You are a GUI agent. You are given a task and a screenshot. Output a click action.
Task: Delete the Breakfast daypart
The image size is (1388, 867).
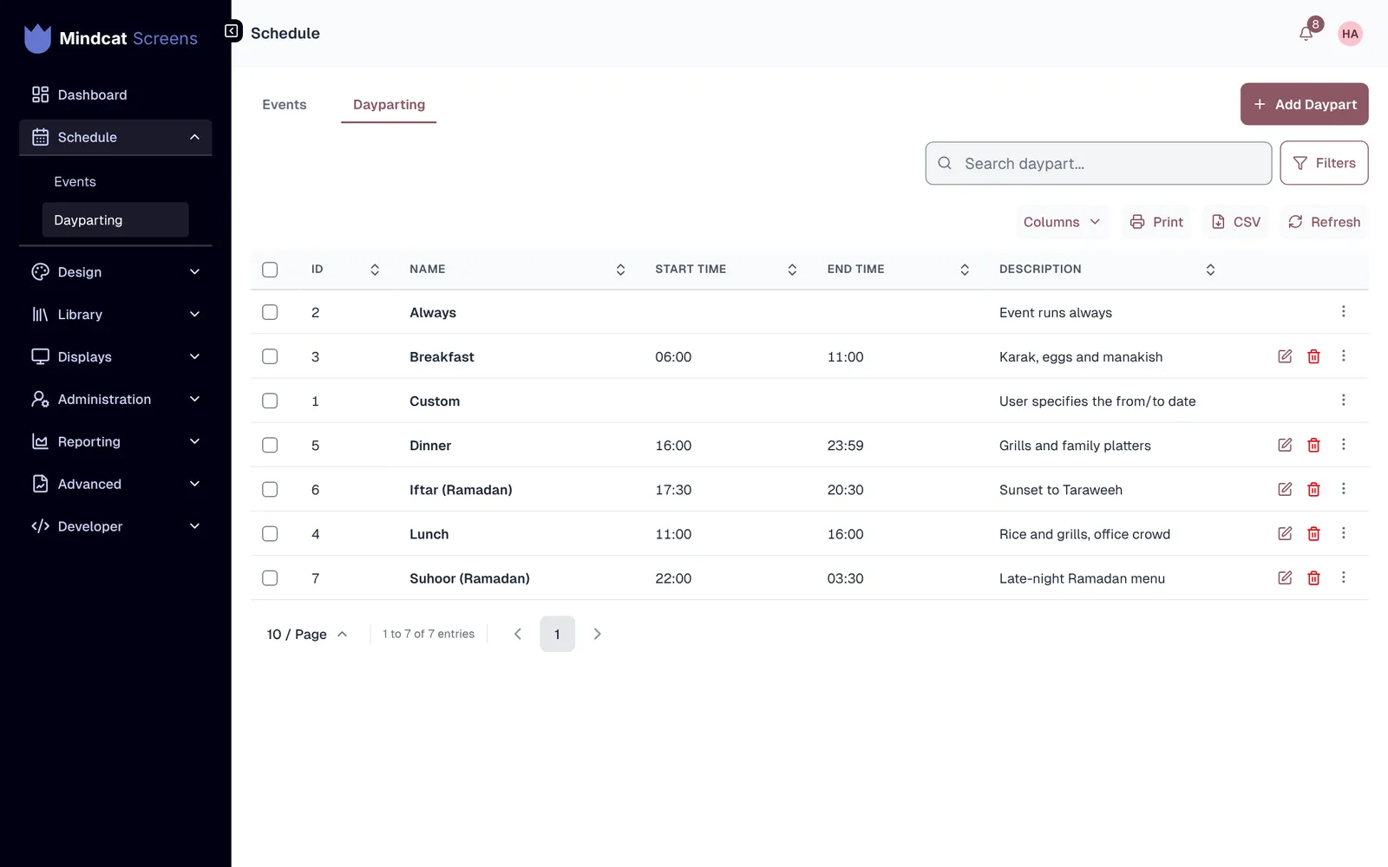pos(1313,356)
